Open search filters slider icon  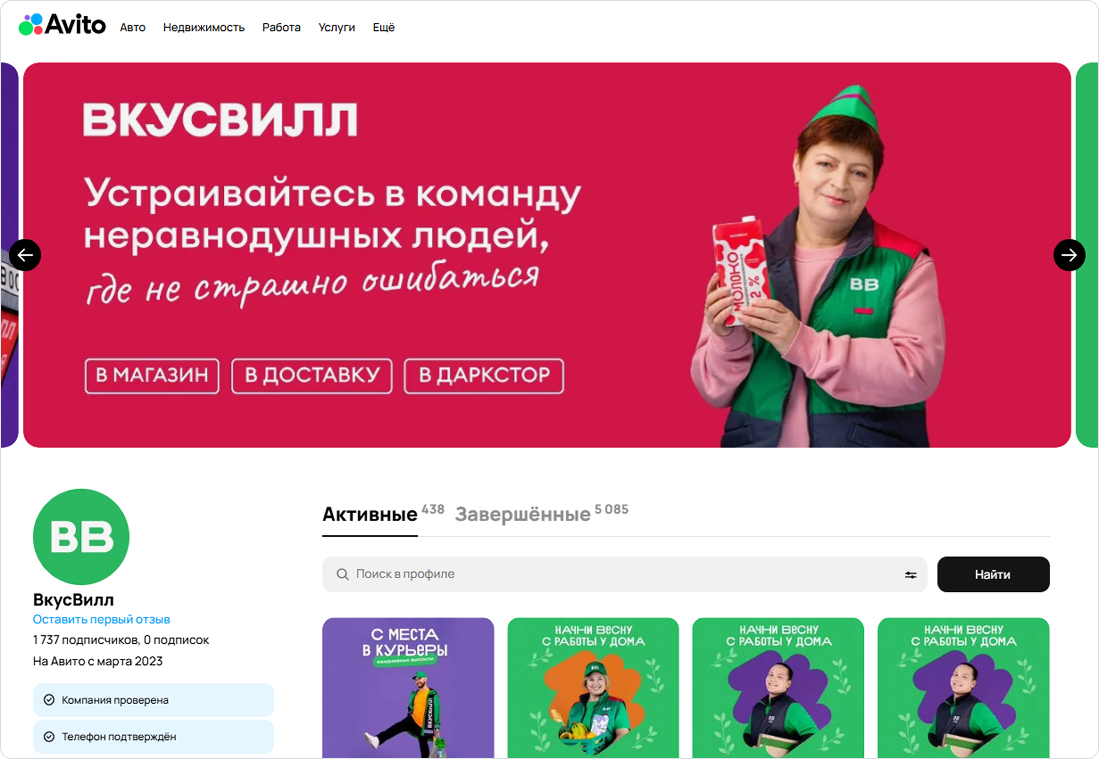click(x=910, y=575)
